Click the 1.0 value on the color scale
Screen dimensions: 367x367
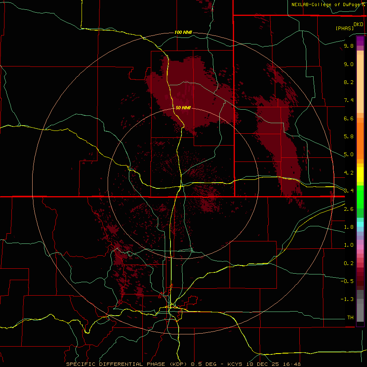(x=349, y=245)
